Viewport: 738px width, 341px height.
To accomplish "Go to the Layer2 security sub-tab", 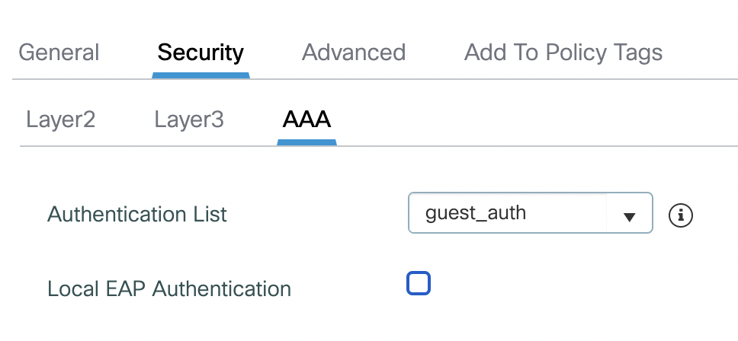I will (x=60, y=120).
